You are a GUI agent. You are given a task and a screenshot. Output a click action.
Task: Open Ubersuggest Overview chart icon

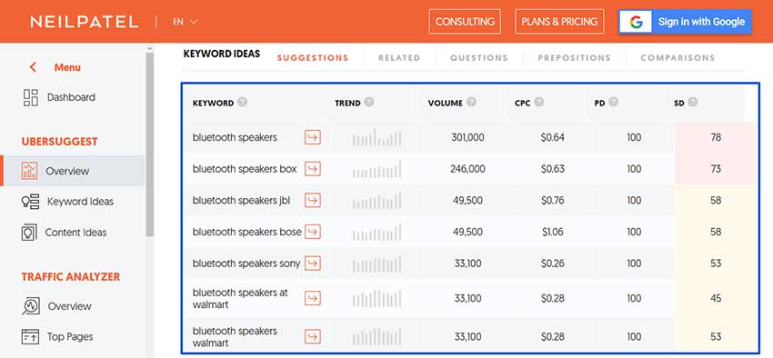pyautogui.click(x=30, y=171)
